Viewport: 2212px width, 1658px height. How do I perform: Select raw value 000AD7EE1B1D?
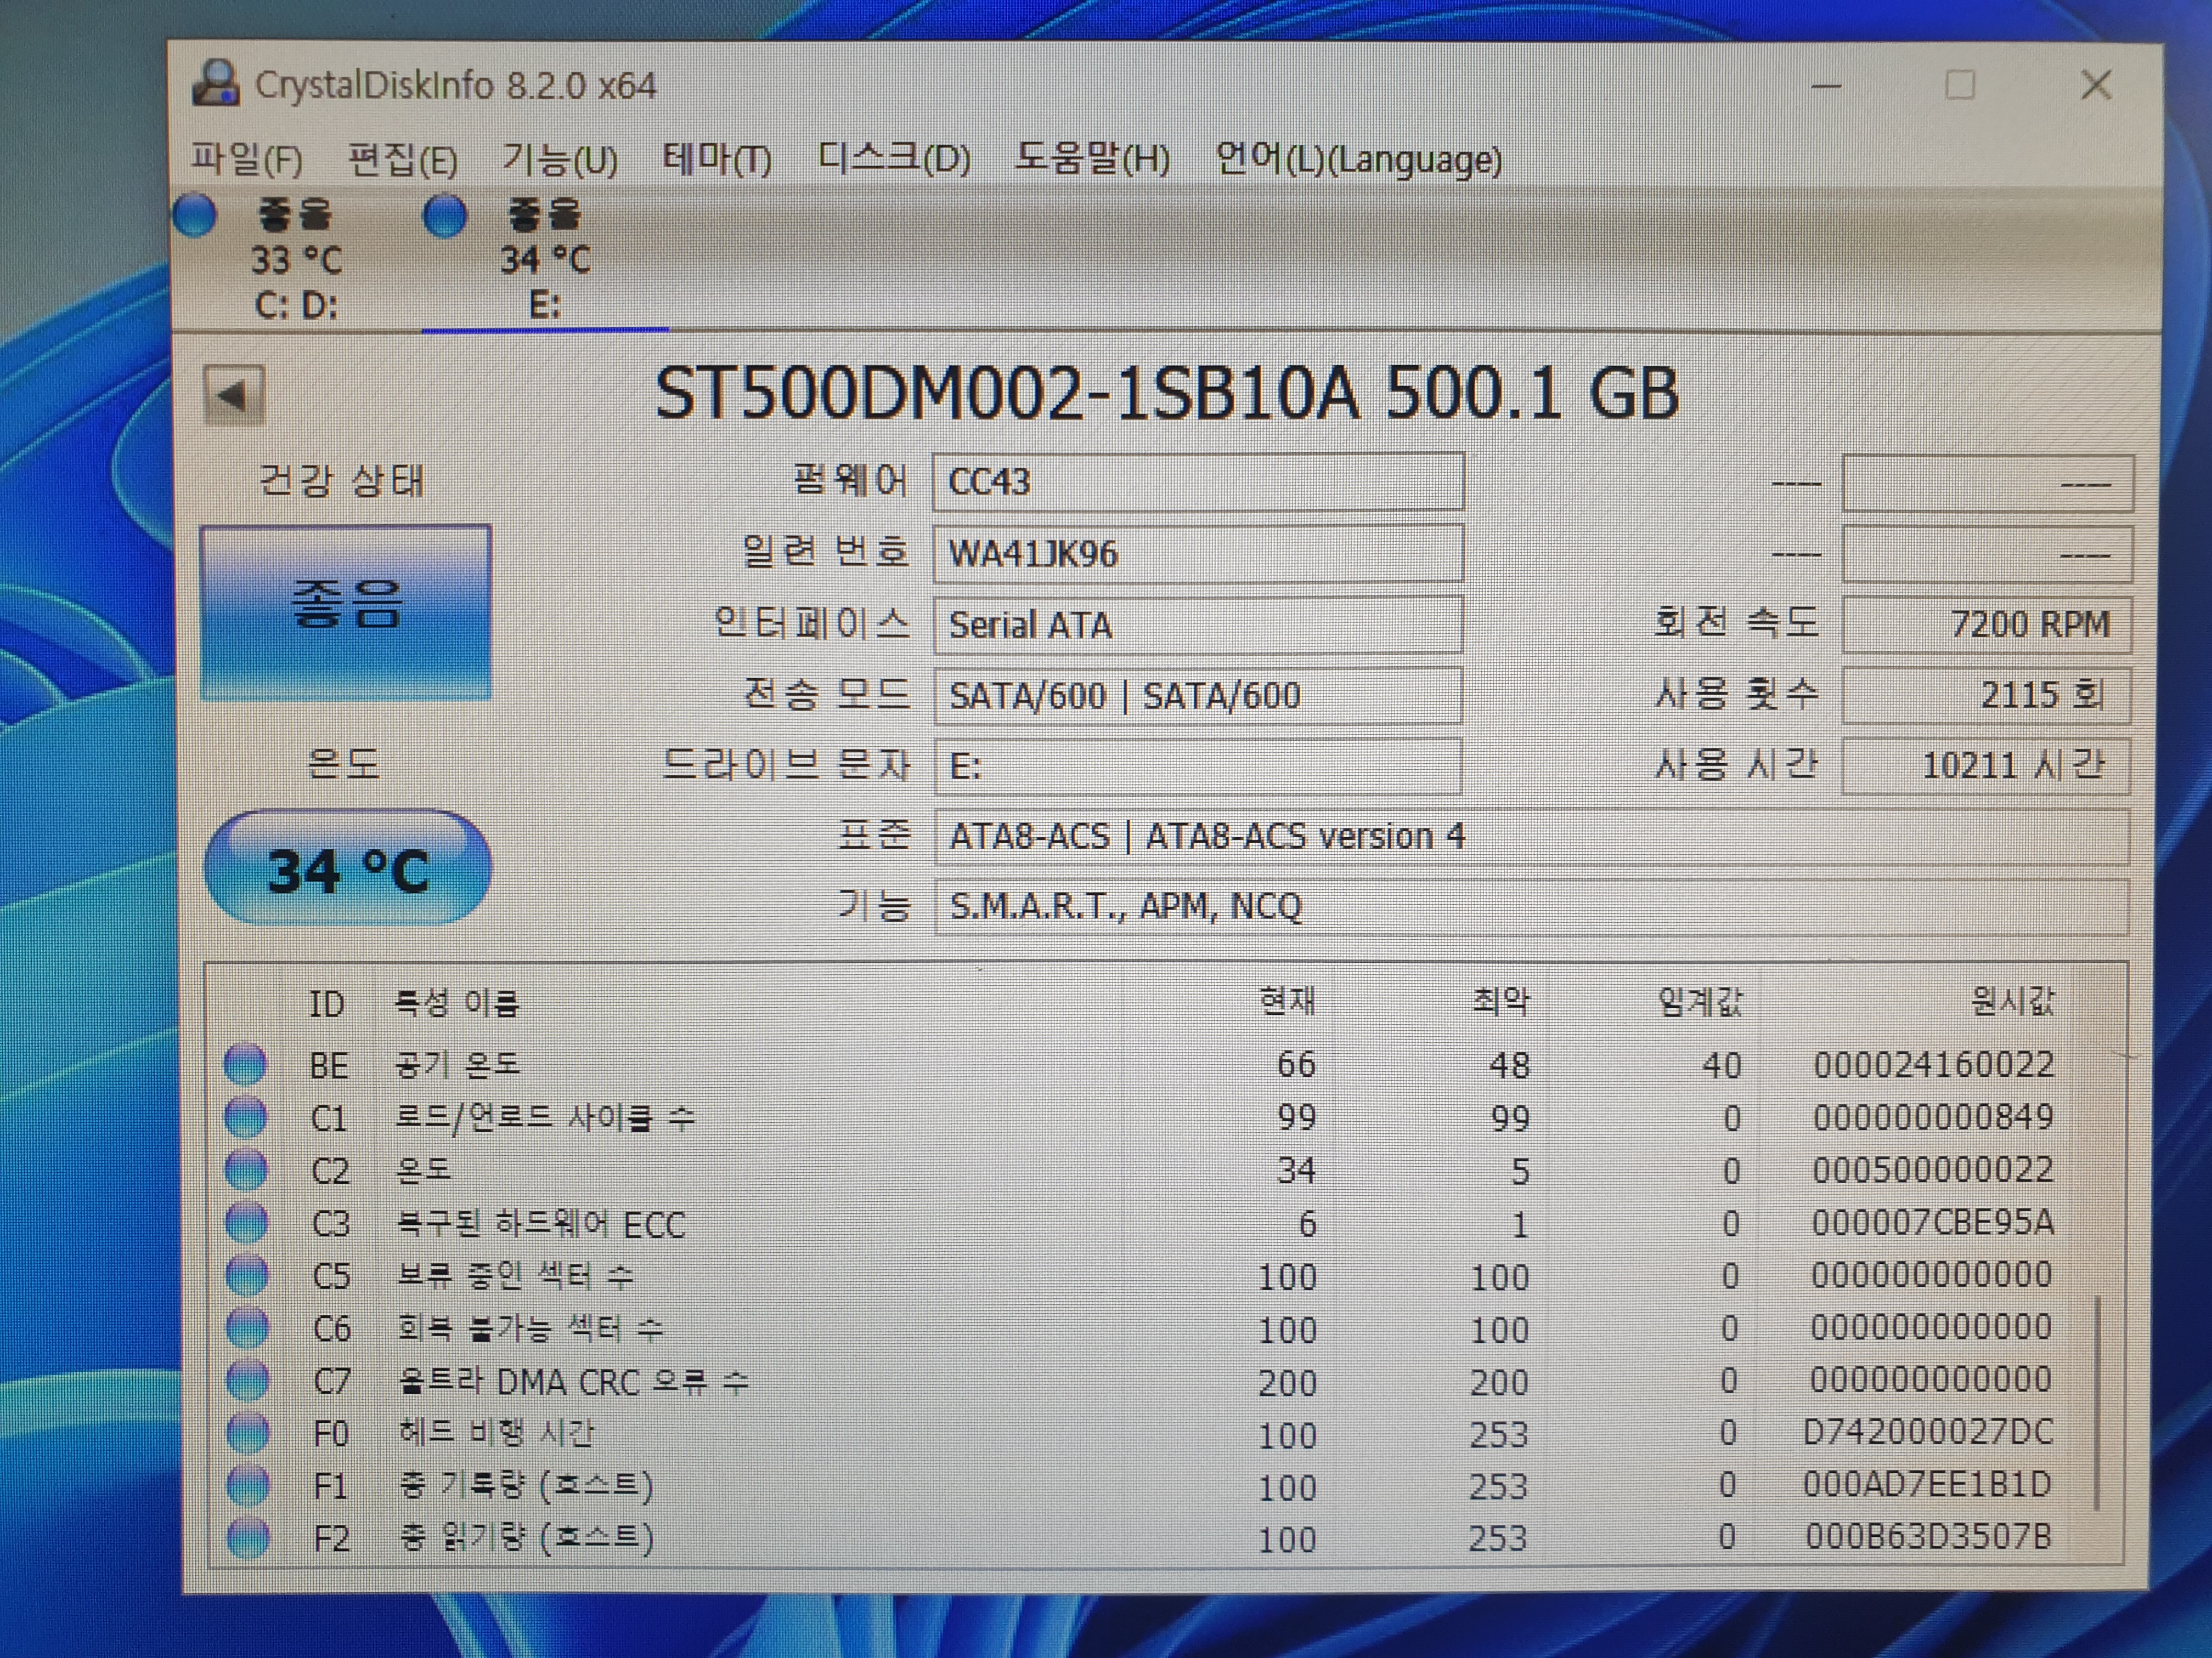pos(1927,1484)
